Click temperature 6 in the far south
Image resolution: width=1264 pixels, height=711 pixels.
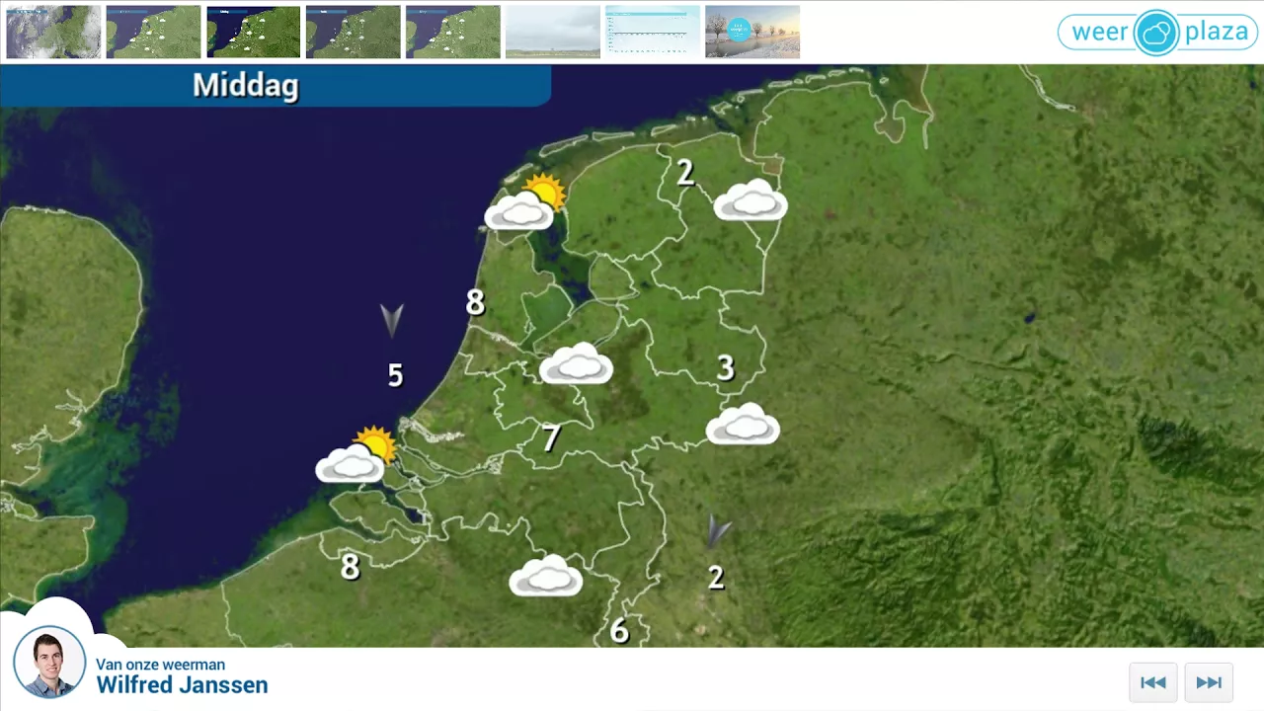pyautogui.click(x=619, y=631)
